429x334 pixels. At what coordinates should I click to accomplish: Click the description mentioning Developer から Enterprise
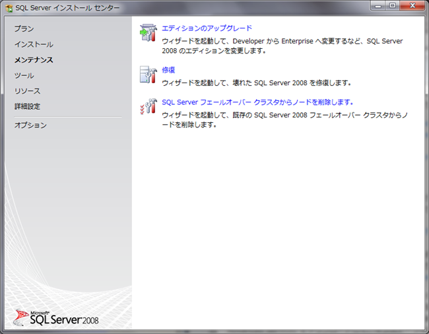[282, 46]
